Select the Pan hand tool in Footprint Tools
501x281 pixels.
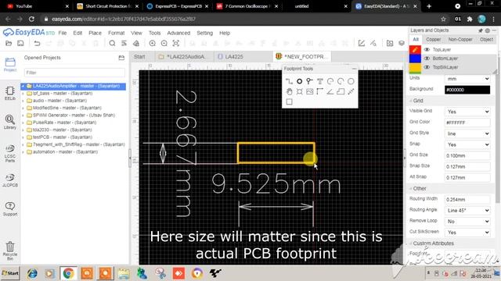coord(289,92)
